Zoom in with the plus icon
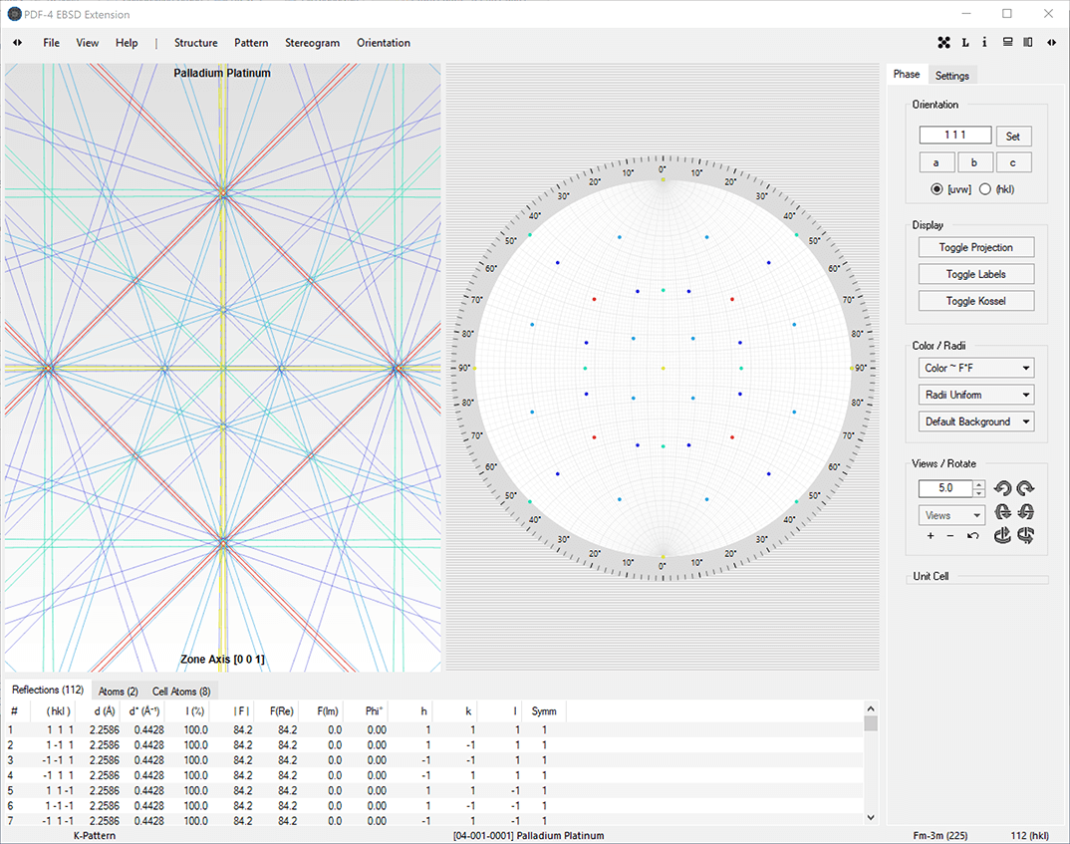Viewport: 1070px width, 844px height. coord(931,536)
